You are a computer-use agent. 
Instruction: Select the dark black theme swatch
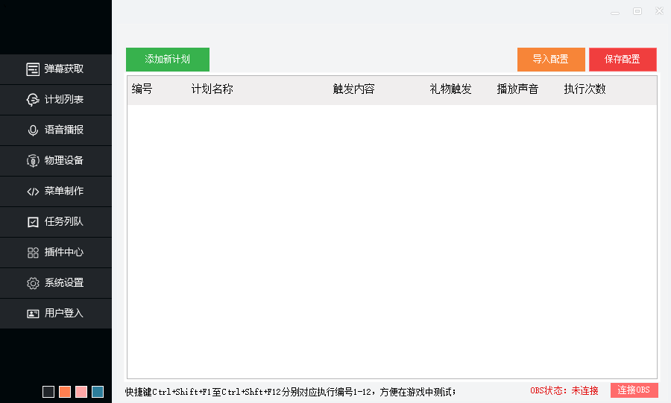[x=48, y=392]
